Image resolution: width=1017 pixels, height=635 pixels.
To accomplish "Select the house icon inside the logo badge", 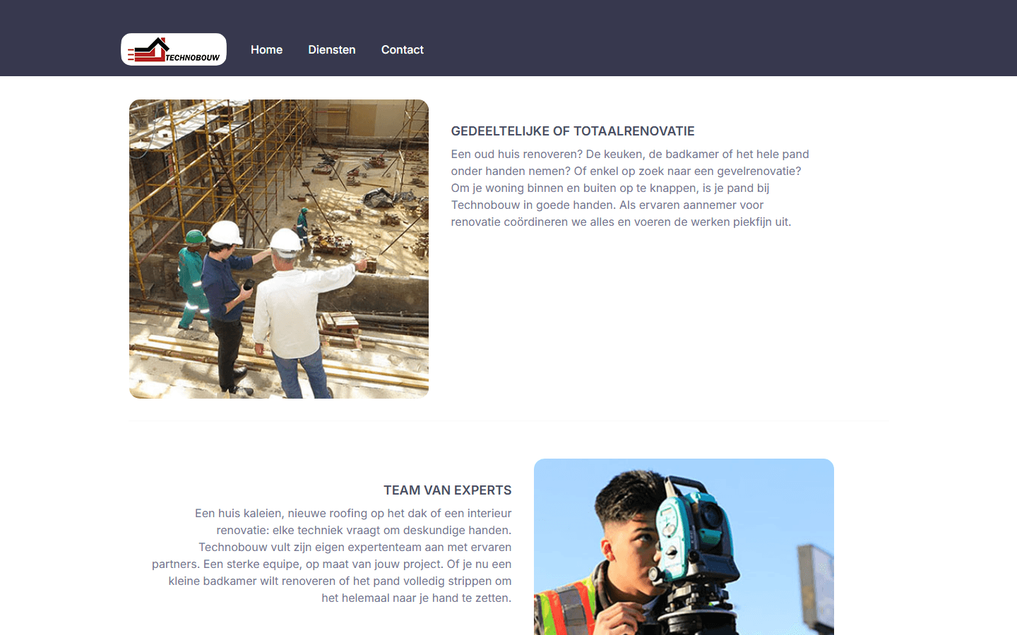I will (150, 48).
